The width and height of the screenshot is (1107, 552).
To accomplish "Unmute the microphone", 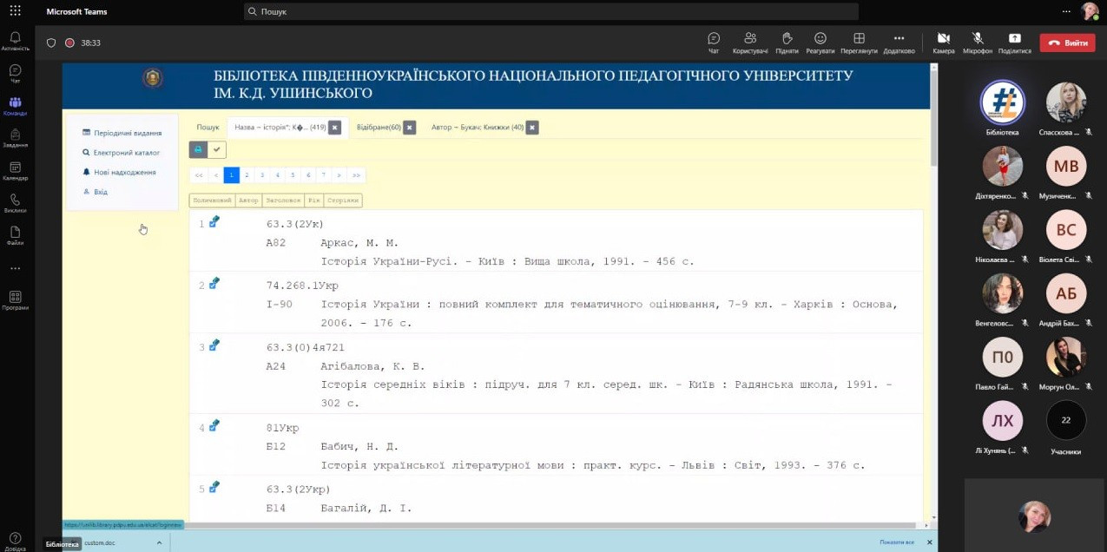I will pos(978,42).
